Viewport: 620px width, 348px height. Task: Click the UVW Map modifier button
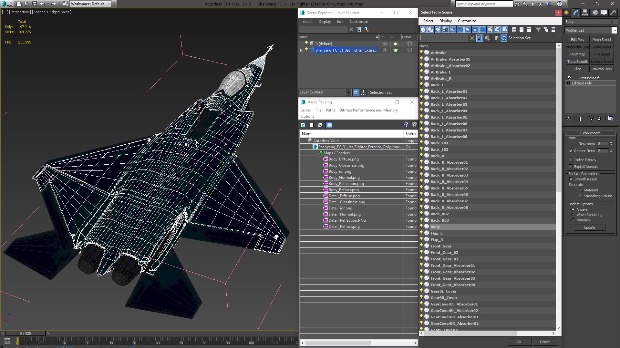pos(577,54)
